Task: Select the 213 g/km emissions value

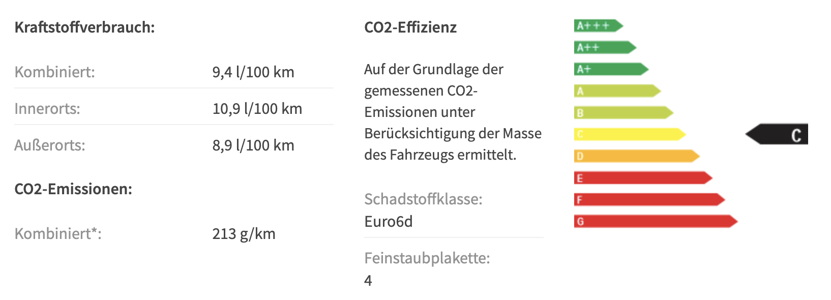Action: [x=244, y=234]
